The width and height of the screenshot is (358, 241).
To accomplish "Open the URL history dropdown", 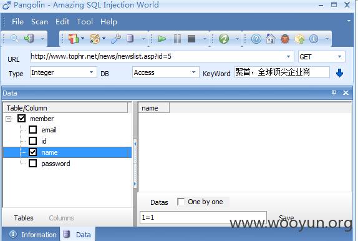I will [x=288, y=56].
